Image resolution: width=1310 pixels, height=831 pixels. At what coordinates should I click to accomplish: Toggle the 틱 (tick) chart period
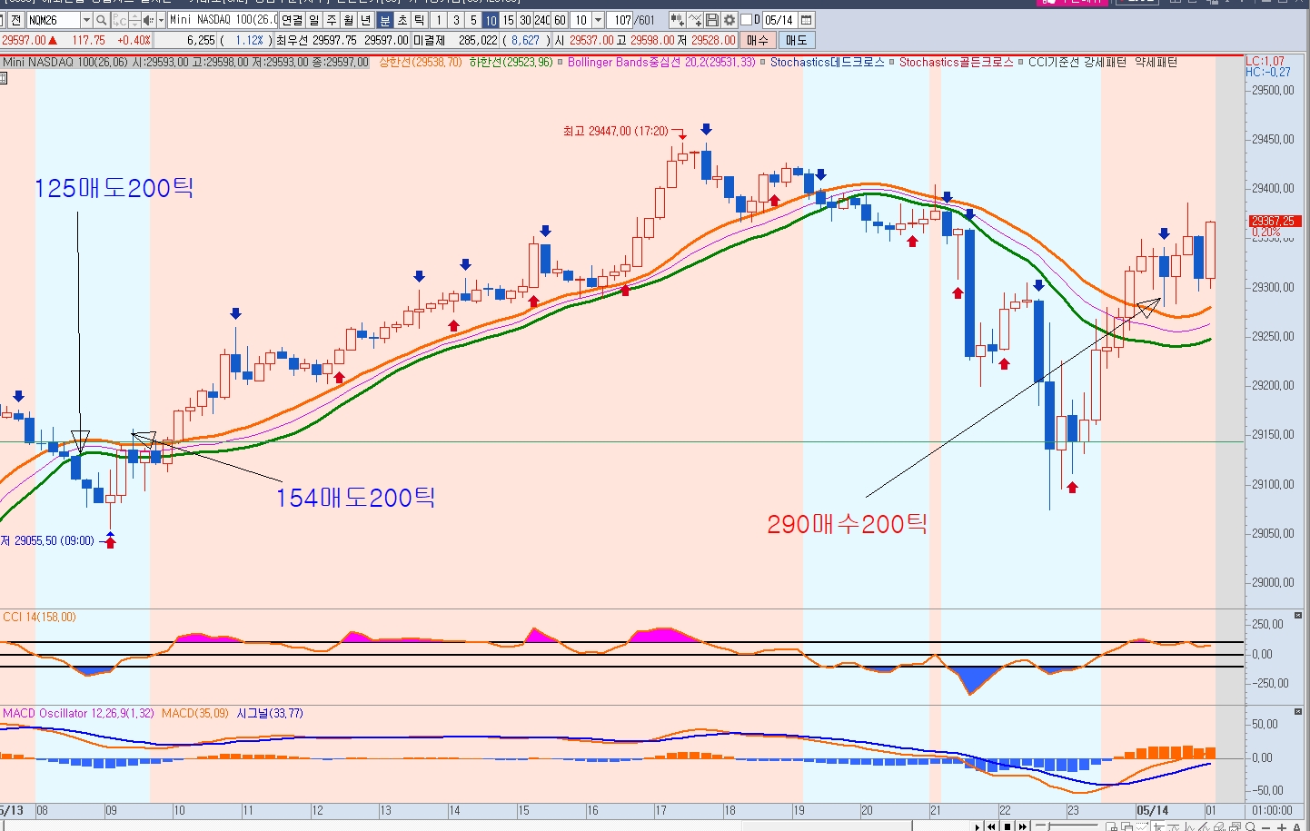pos(420,20)
